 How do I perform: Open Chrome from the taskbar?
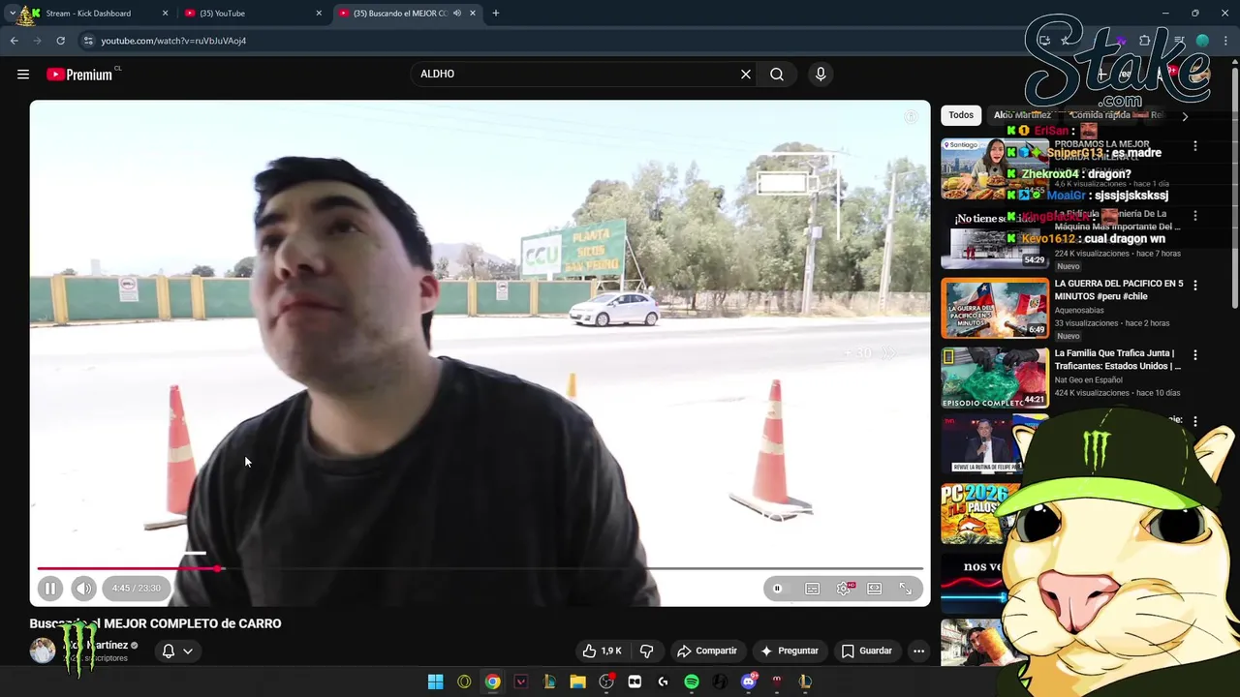[492, 682]
